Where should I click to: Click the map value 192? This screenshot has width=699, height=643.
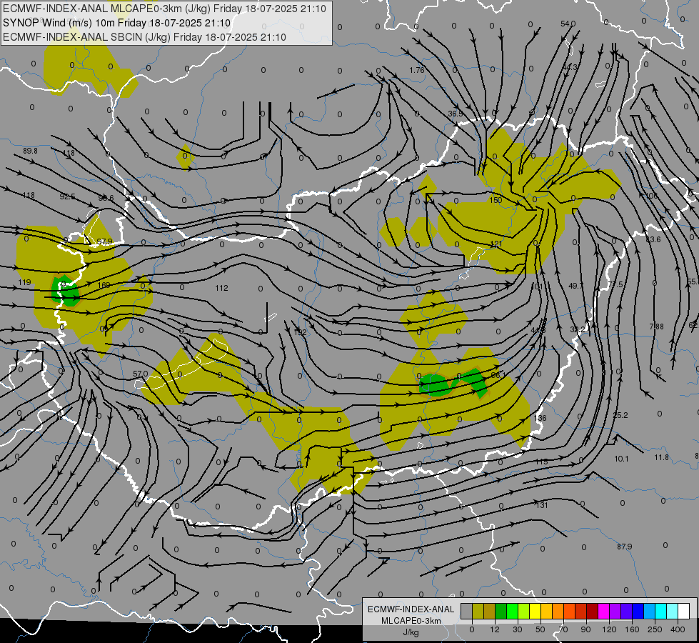click(x=300, y=332)
